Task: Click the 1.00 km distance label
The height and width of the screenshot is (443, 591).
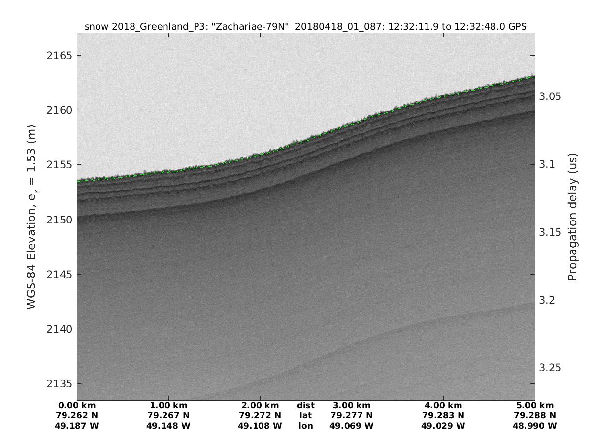Action: tap(169, 406)
